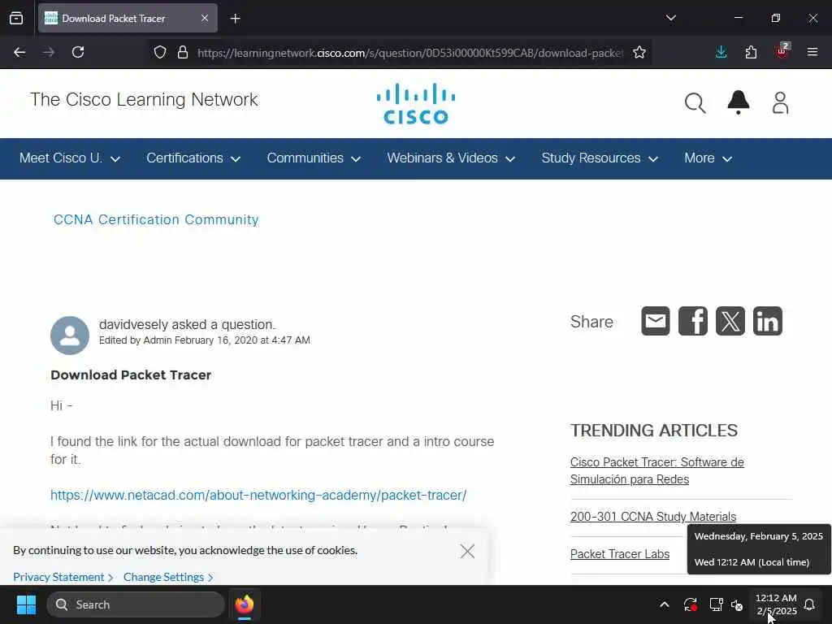832x624 pixels.
Task: Close the Download Packet Tracer tab
Action: 205,19
